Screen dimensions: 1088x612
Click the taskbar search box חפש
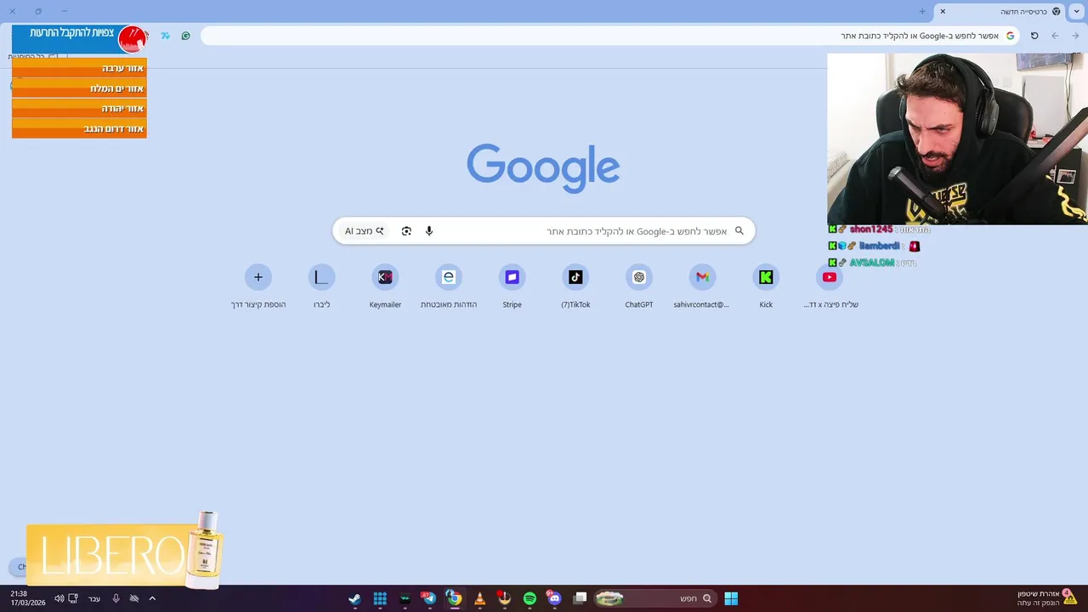pyautogui.click(x=654, y=598)
